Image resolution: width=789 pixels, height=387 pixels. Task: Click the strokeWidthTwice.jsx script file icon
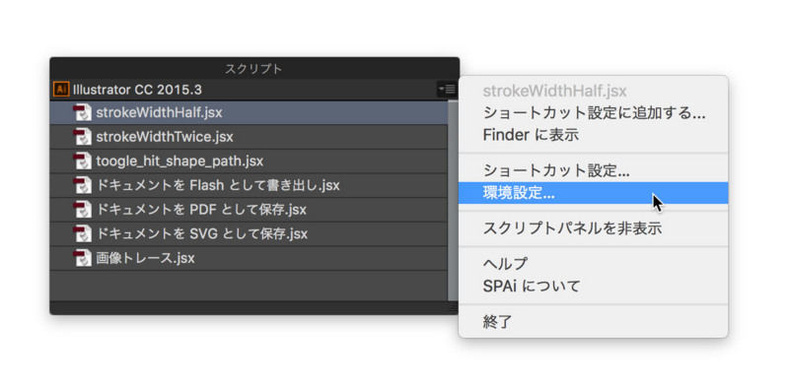(83, 137)
